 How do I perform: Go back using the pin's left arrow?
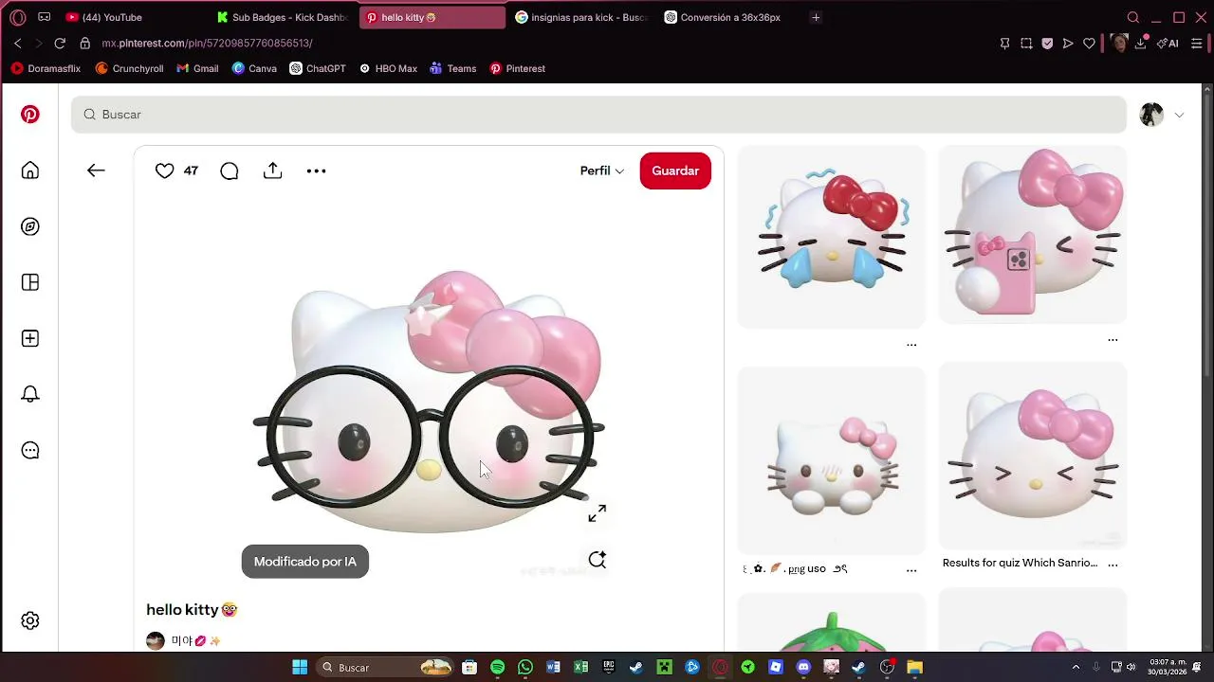(x=96, y=170)
